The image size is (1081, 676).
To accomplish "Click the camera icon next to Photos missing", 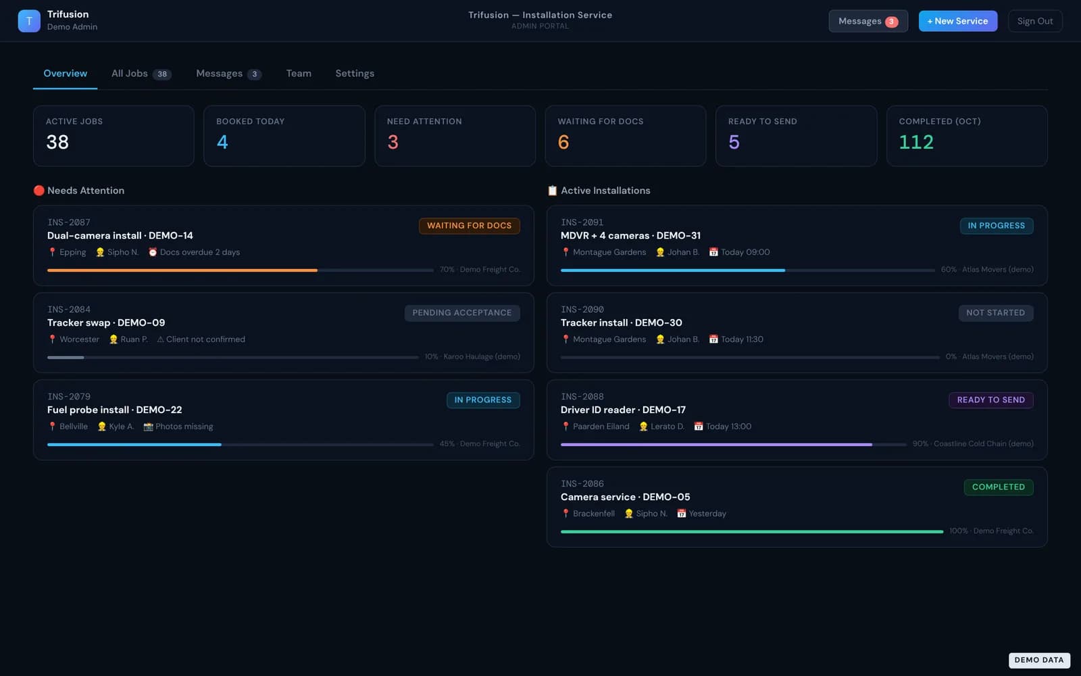I will tap(149, 427).
